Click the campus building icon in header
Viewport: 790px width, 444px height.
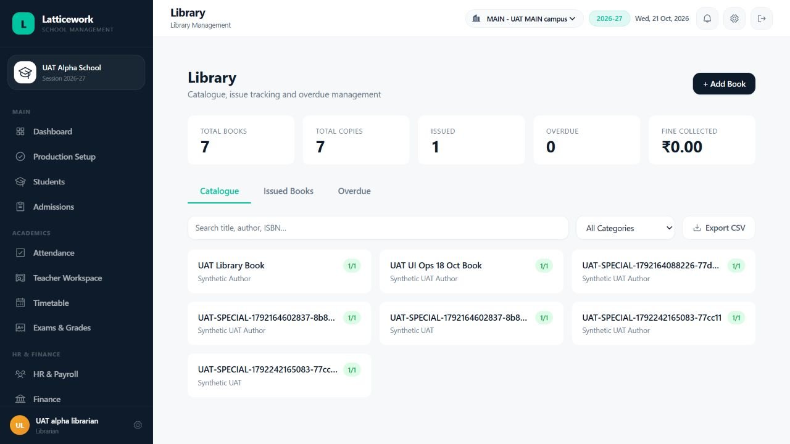[x=476, y=18]
